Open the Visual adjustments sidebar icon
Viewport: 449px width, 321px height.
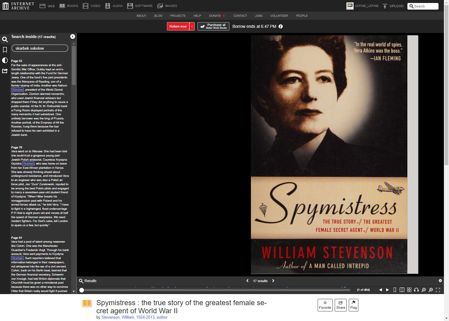5,60
